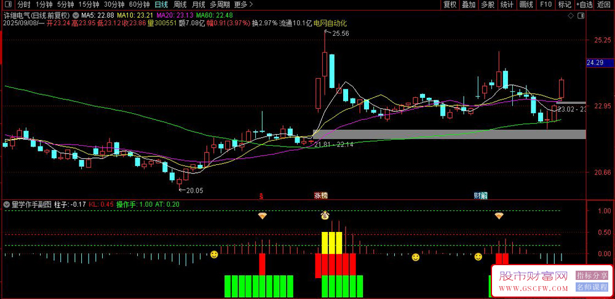Screen dimensions: 615x299
Task: Click the 财解 event marker
Action: [x=481, y=195]
